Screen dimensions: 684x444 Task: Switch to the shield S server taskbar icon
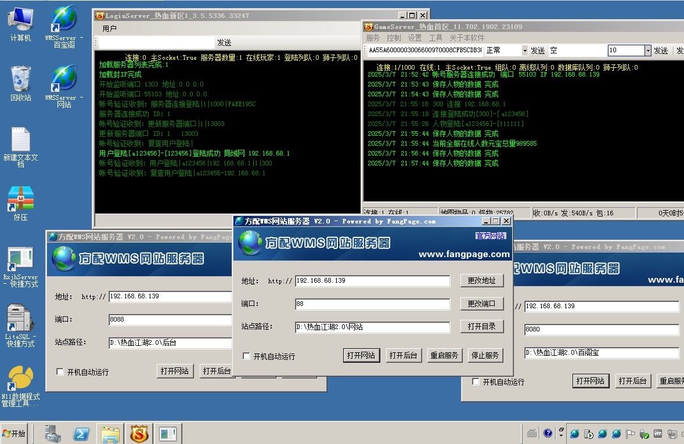coord(139,434)
